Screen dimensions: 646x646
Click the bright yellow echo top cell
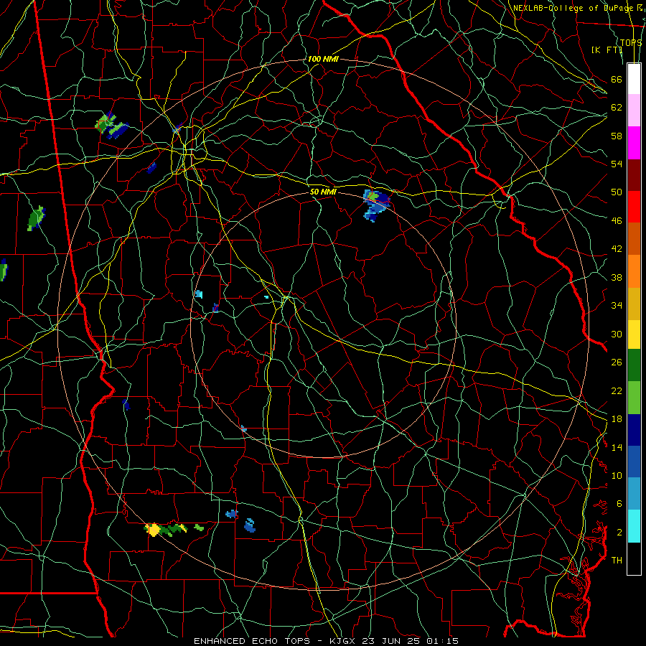[154, 530]
